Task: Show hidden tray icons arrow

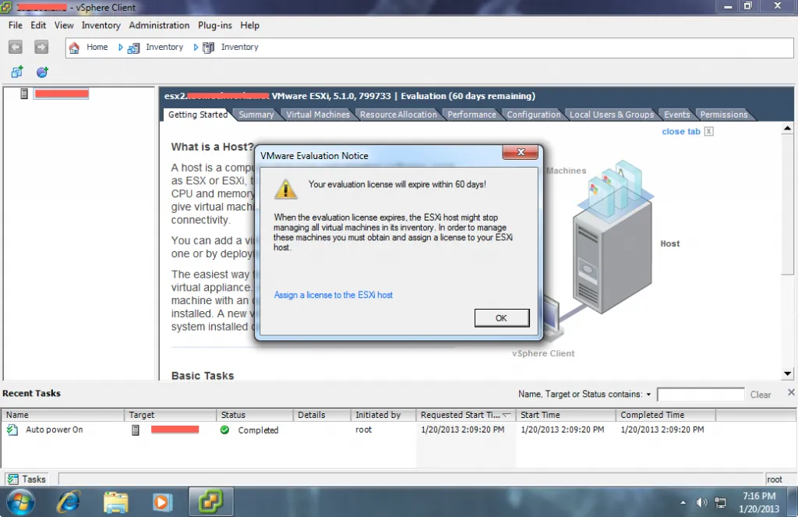Action: [683, 503]
